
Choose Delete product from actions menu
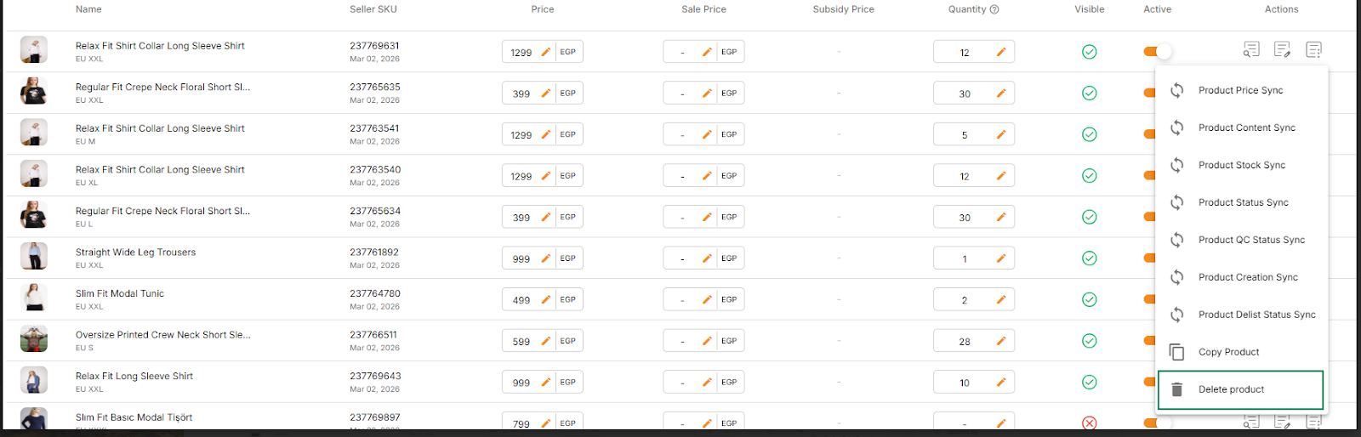point(1231,389)
